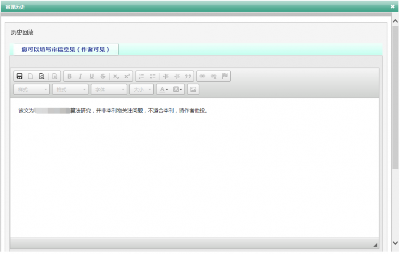Insert an image with picture icon
The width and height of the screenshot is (400, 254).
coord(193,89)
